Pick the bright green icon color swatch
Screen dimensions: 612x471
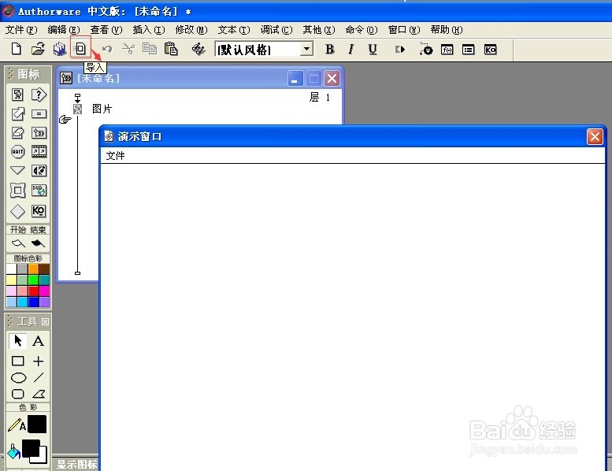click(33, 280)
